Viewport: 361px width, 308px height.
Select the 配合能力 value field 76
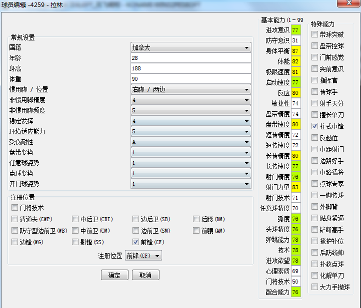pyautogui.click(x=296, y=292)
